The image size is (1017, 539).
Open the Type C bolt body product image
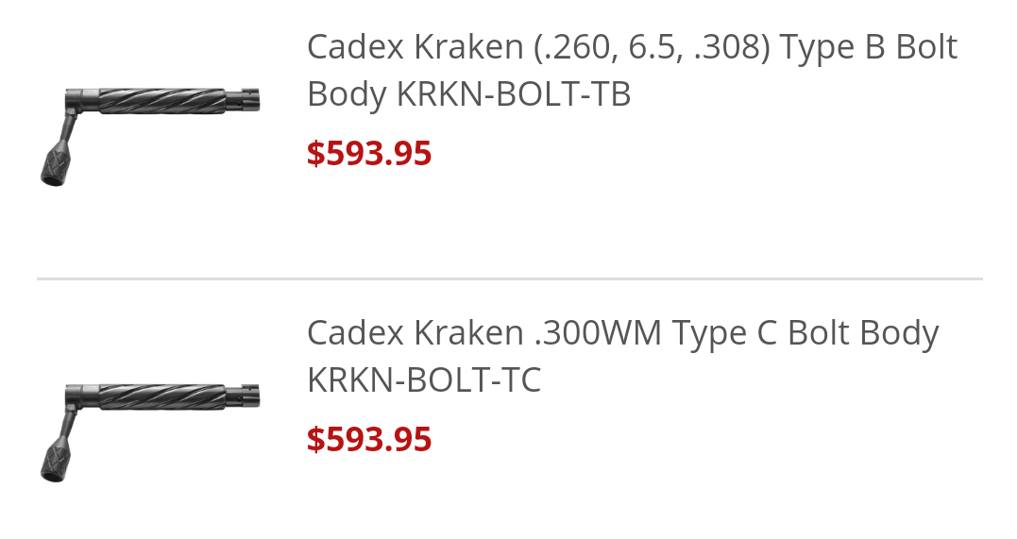point(150,432)
